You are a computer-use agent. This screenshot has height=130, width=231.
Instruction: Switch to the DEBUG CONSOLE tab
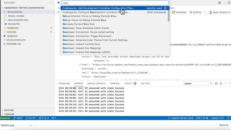(x=96, y=83)
